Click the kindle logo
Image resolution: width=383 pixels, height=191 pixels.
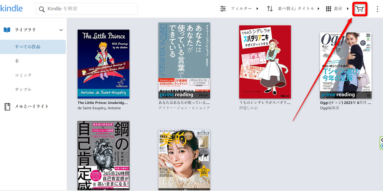tap(11, 9)
